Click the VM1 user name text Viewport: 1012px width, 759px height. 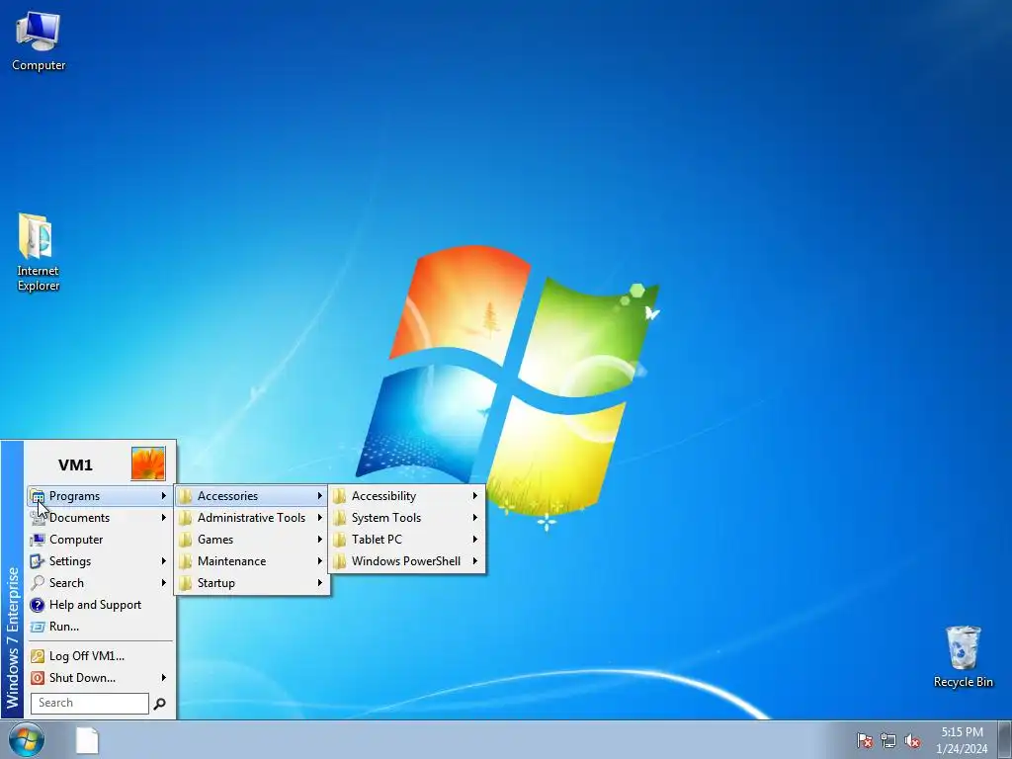point(75,465)
